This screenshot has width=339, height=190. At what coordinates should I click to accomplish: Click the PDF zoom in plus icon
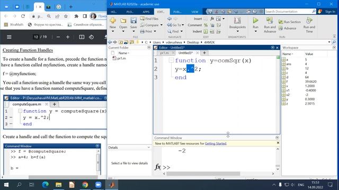pos(68,37)
